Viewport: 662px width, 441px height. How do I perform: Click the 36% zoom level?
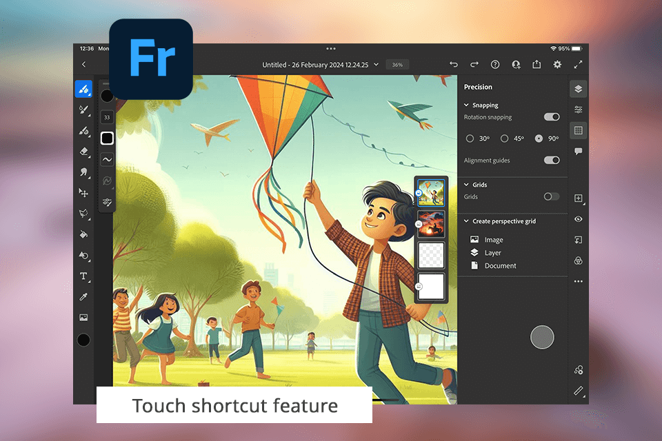(397, 65)
